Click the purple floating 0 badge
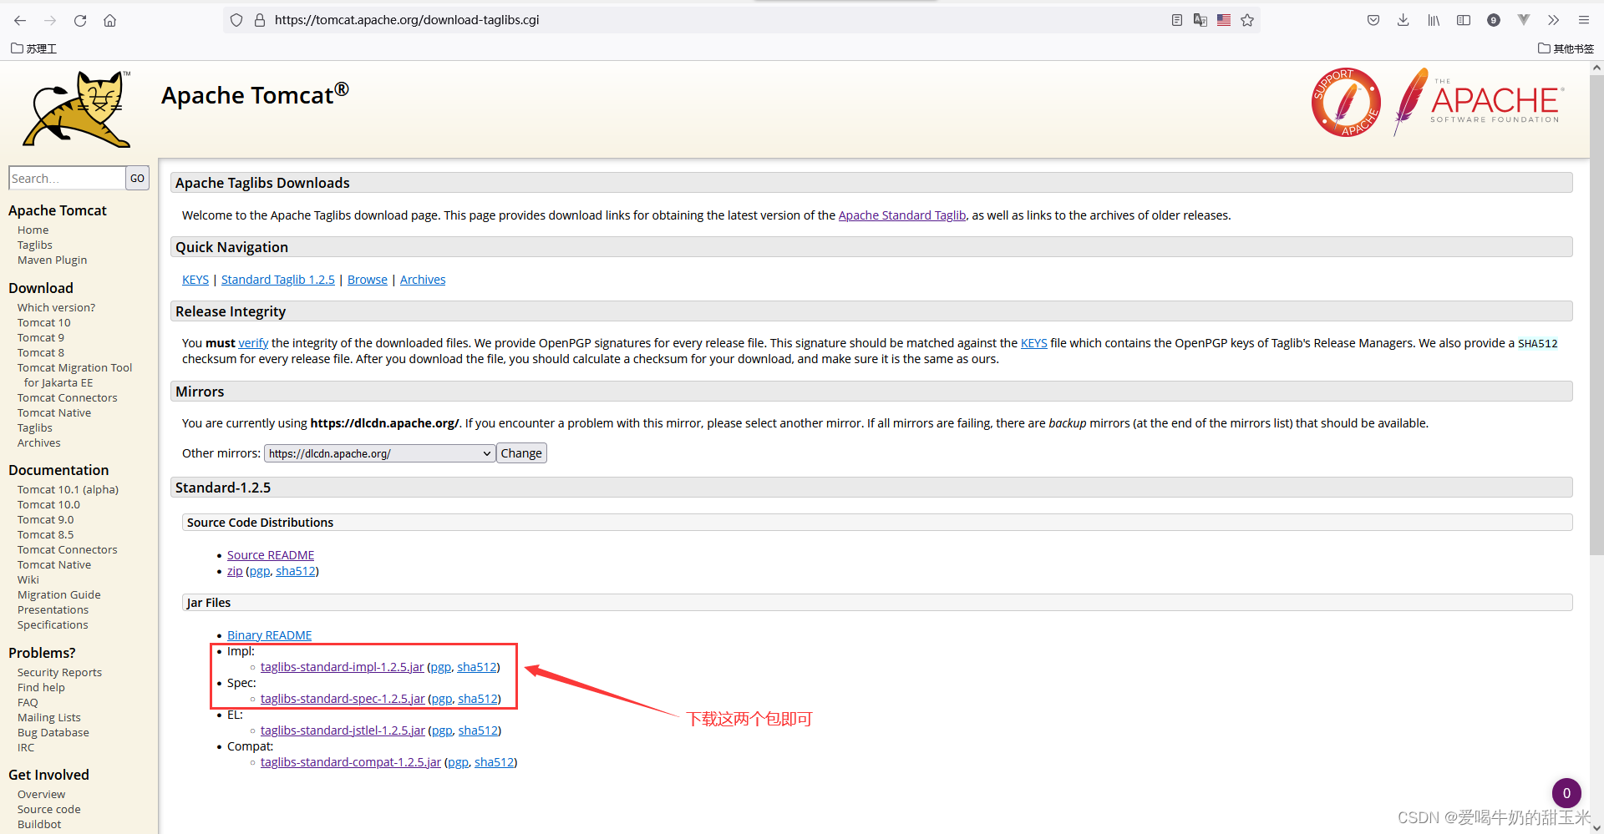 coord(1566,793)
